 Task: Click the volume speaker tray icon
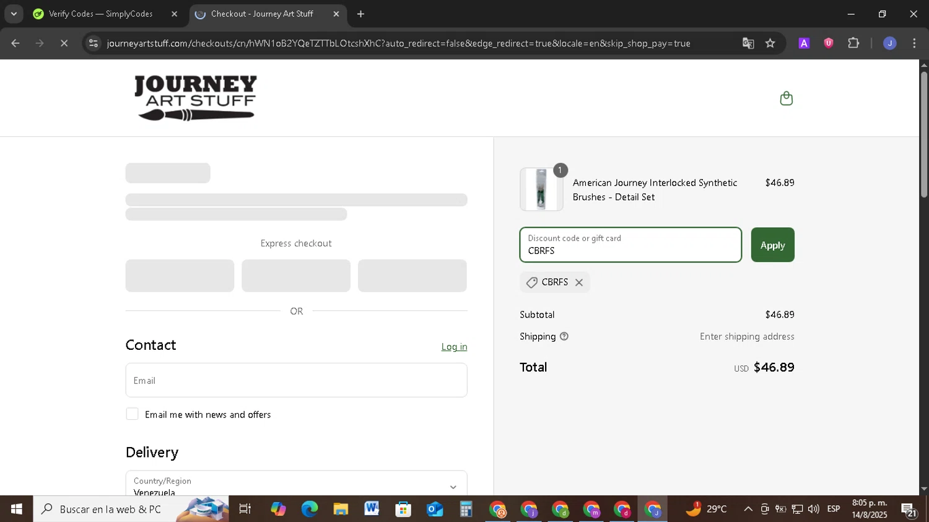click(813, 509)
